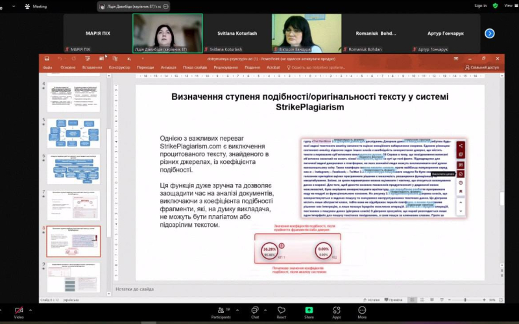Start slideshow from beginning icon
This screenshot has width=519, height=324.
[88, 58]
